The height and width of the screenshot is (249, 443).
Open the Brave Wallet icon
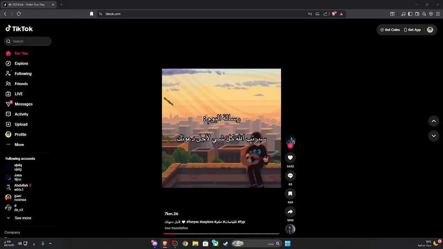(417, 14)
